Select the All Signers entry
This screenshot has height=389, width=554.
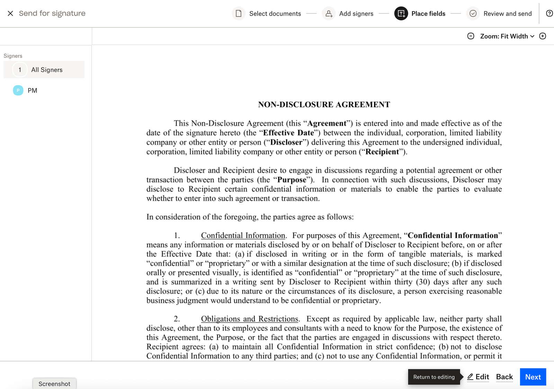(47, 70)
